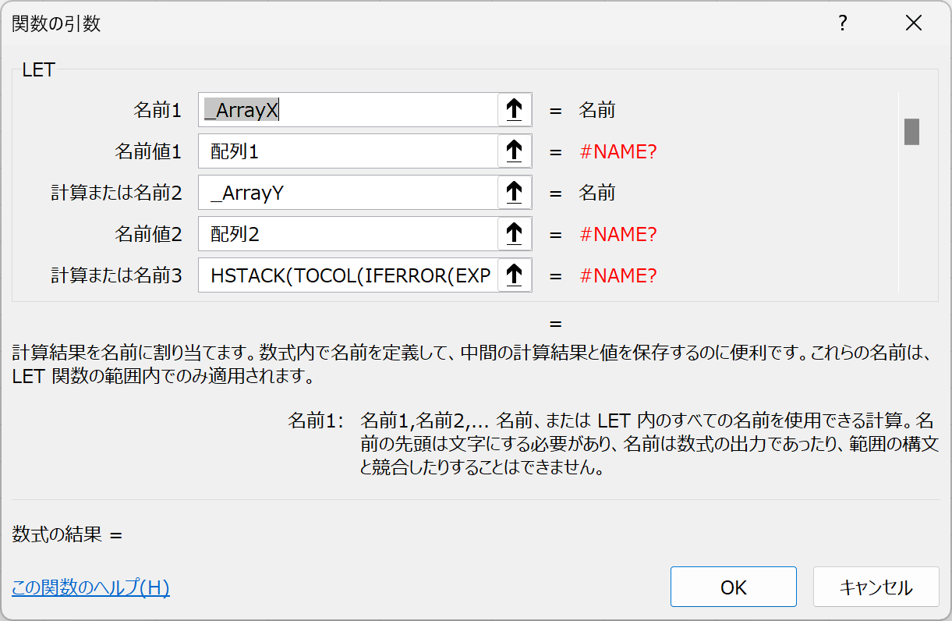The image size is (952, 621).
Task: Click the 名前1 argument label
Action: pos(157,111)
